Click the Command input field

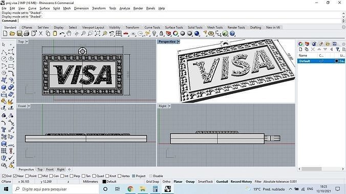coord(180,21)
